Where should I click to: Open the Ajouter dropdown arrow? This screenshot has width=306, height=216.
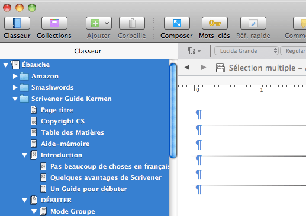107,23
